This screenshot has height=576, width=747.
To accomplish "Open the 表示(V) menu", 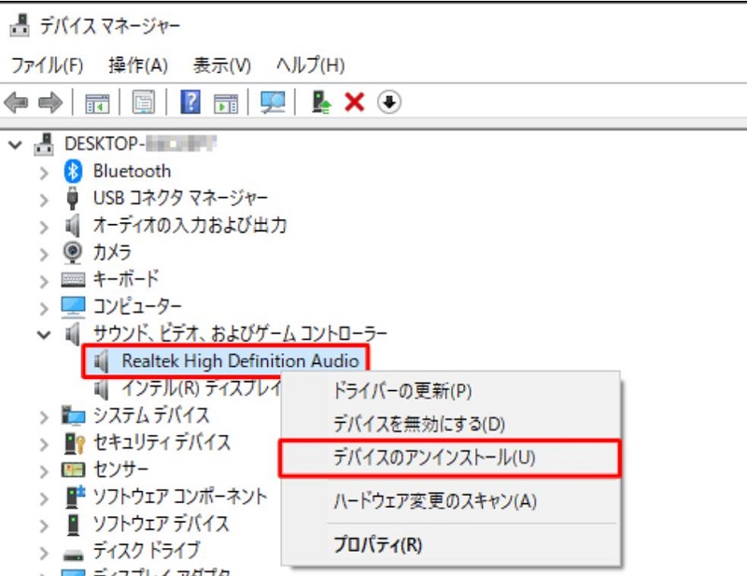I will pyautogui.click(x=222, y=65).
